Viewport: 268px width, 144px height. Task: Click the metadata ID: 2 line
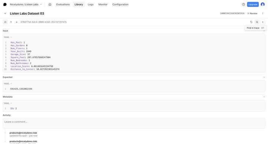[13, 109]
